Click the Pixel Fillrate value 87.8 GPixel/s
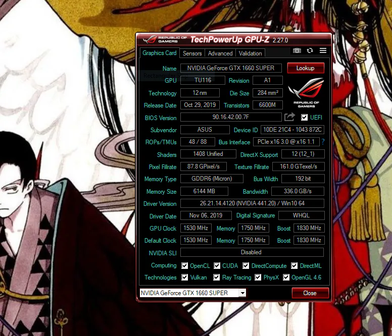 (204, 166)
